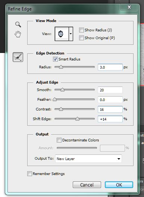Select the Refine Radius brush tool
Image resolution: width=144 pixels, height=197 pixels.
(18, 57)
